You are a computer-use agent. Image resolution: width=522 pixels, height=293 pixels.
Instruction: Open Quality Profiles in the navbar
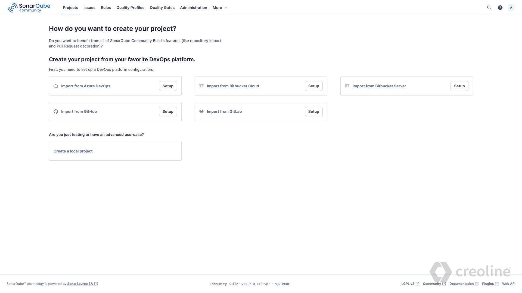[130, 8]
